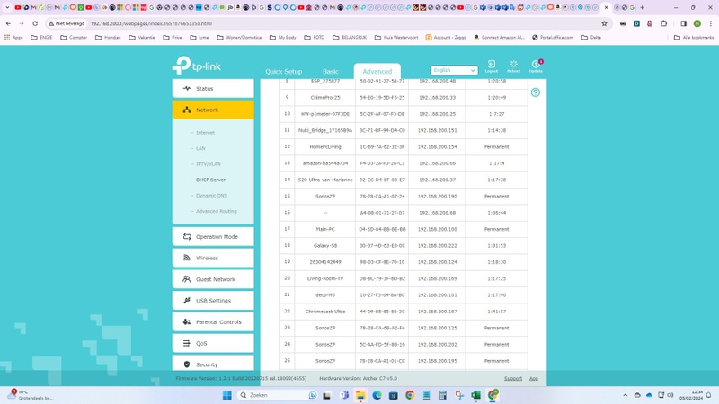Expand the Wireless sidebar menu
Screen dimensions: 719x404
(x=213, y=258)
